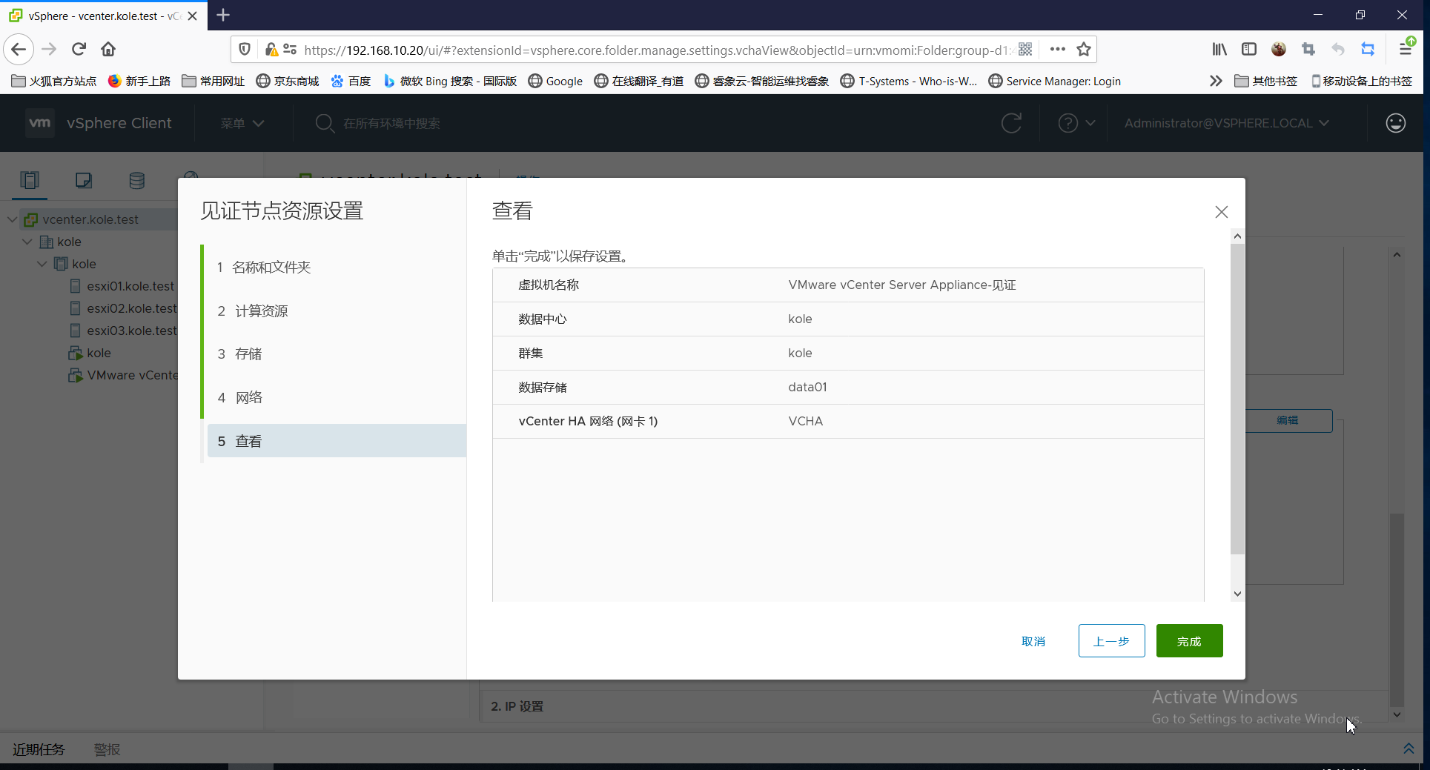Click the search magnifier in the vSphere search bar
The height and width of the screenshot is (770, 1430).
(324, 123)
